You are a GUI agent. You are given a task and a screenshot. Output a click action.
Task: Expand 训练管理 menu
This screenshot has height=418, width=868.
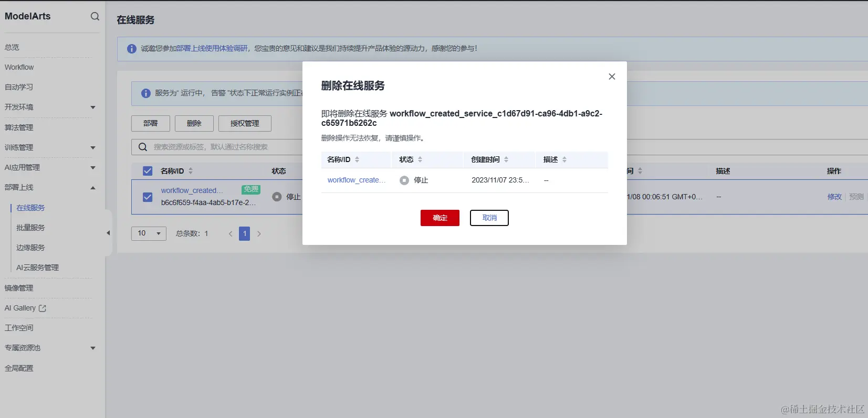tap(93, 148)
